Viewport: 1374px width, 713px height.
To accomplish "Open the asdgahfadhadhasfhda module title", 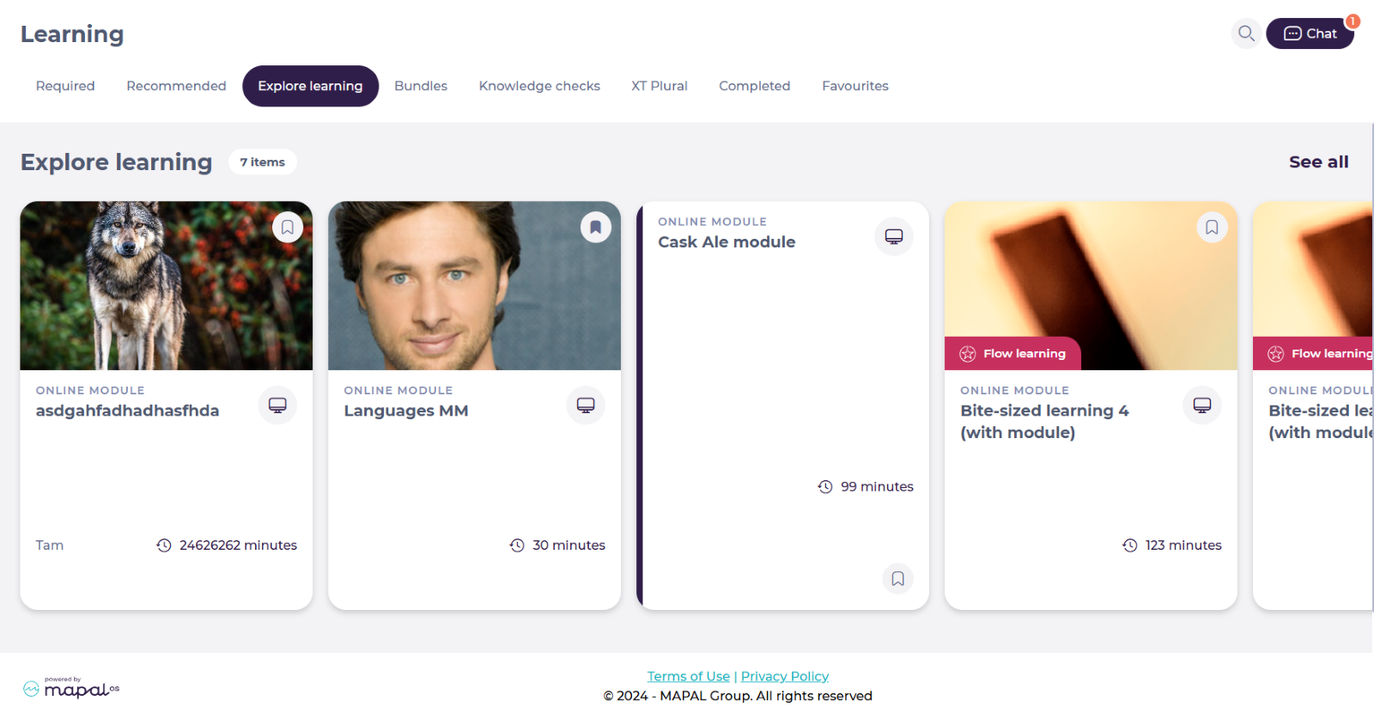I will pyautogui.click(x=127, y=411).
